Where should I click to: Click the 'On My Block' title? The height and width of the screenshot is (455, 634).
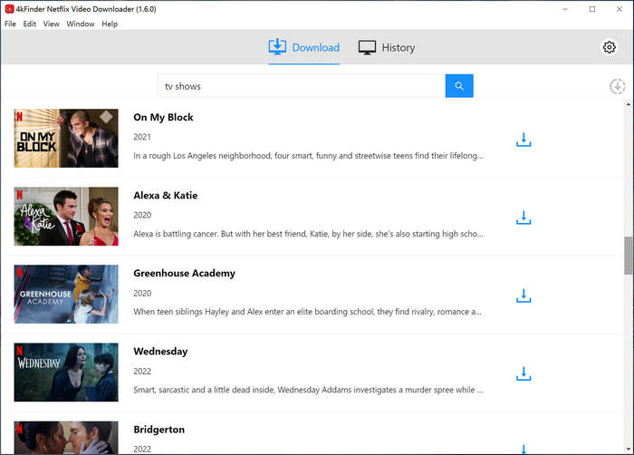[x=163, y=118]
